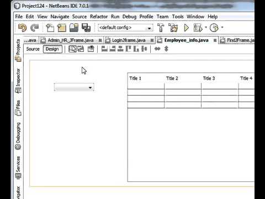This screenshot has height=199, width=265.
Task: Open the default config dropdown
Action: (125, 28)
